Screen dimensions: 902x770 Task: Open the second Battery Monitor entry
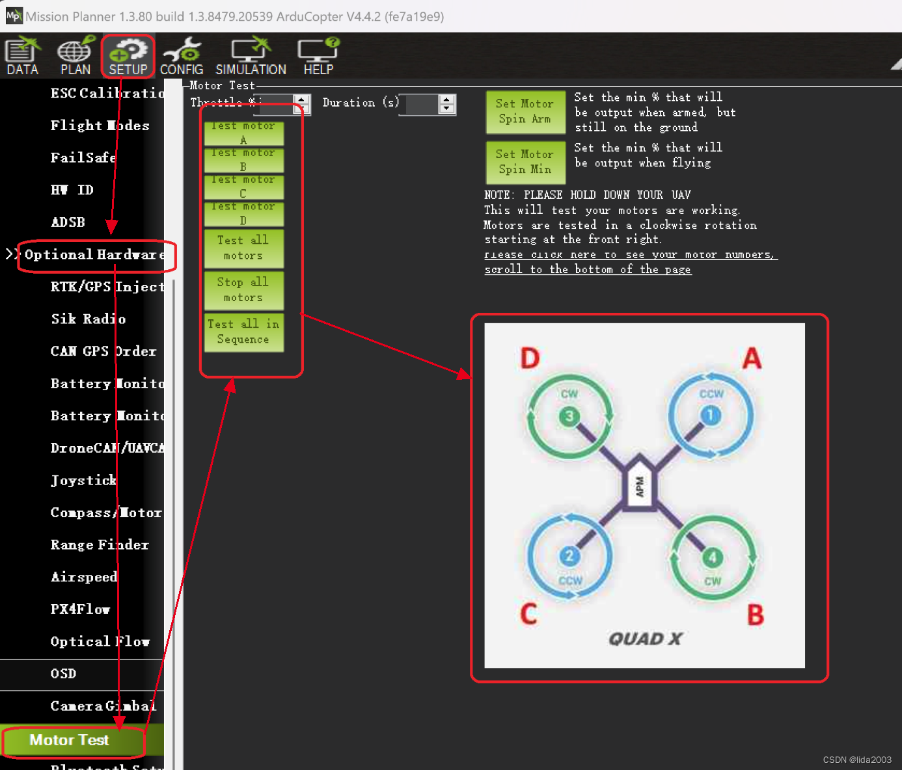point(107,416)
